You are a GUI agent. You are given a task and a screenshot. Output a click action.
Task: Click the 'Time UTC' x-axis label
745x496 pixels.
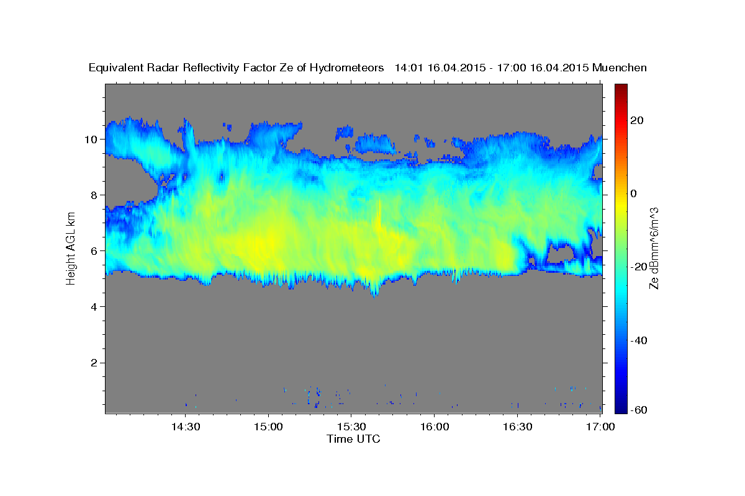point(353,439)
